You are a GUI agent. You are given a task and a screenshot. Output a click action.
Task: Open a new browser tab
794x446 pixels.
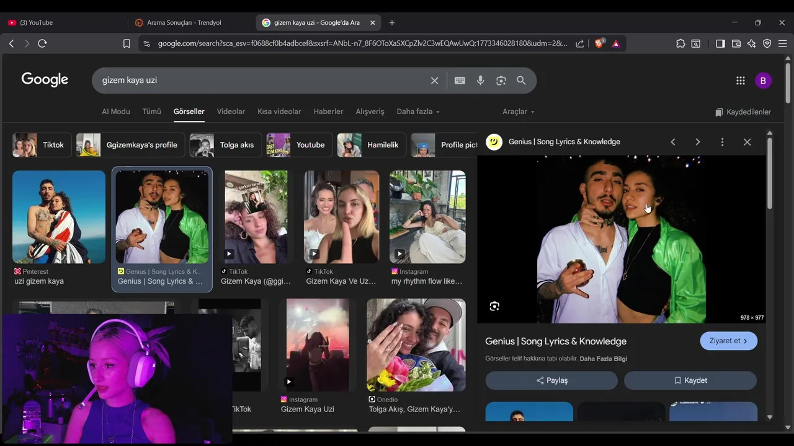click(x=391, y=23)
